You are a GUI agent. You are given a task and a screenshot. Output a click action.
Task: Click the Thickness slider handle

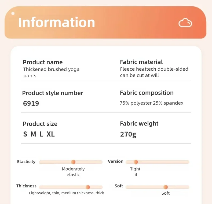pos(88,187)
